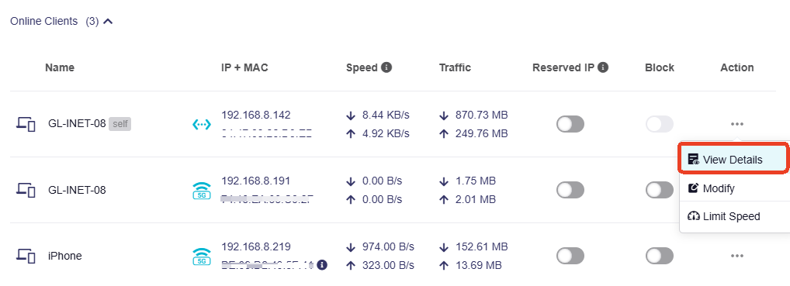Click the Speed column info icon
790x286 pixels.
coord(386,67)
